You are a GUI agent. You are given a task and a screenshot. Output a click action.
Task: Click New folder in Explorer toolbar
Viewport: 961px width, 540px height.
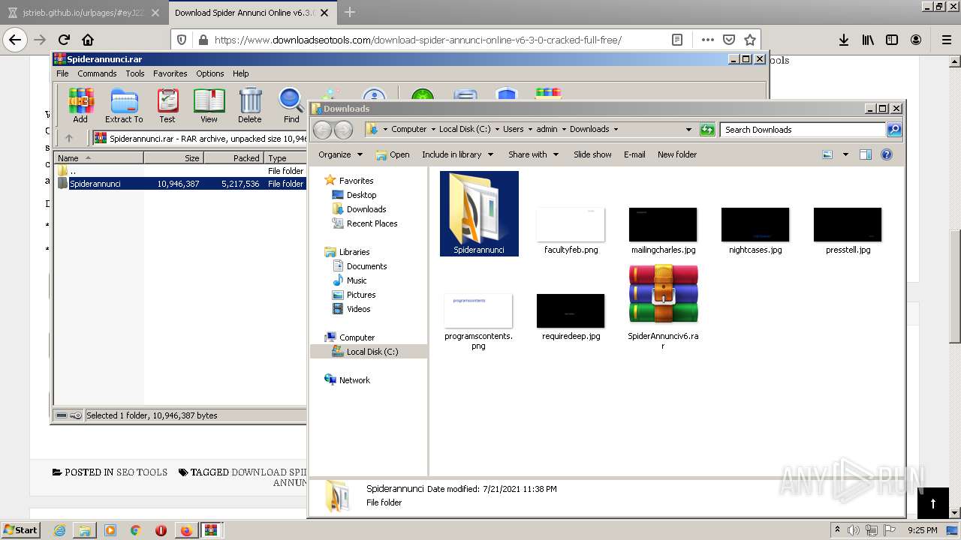[x=677, y=154]
